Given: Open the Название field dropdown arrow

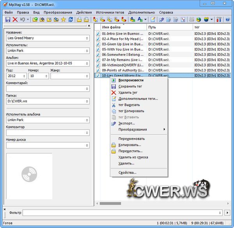Looking at the screenshot, I should pyautogui.click(x=87, y=38).
